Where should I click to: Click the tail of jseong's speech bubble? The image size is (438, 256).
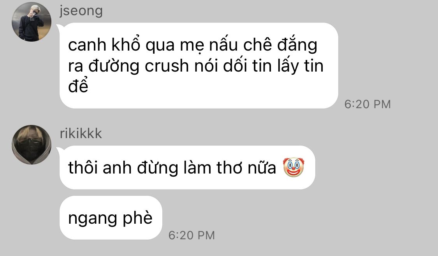click(x=59, y=27)
